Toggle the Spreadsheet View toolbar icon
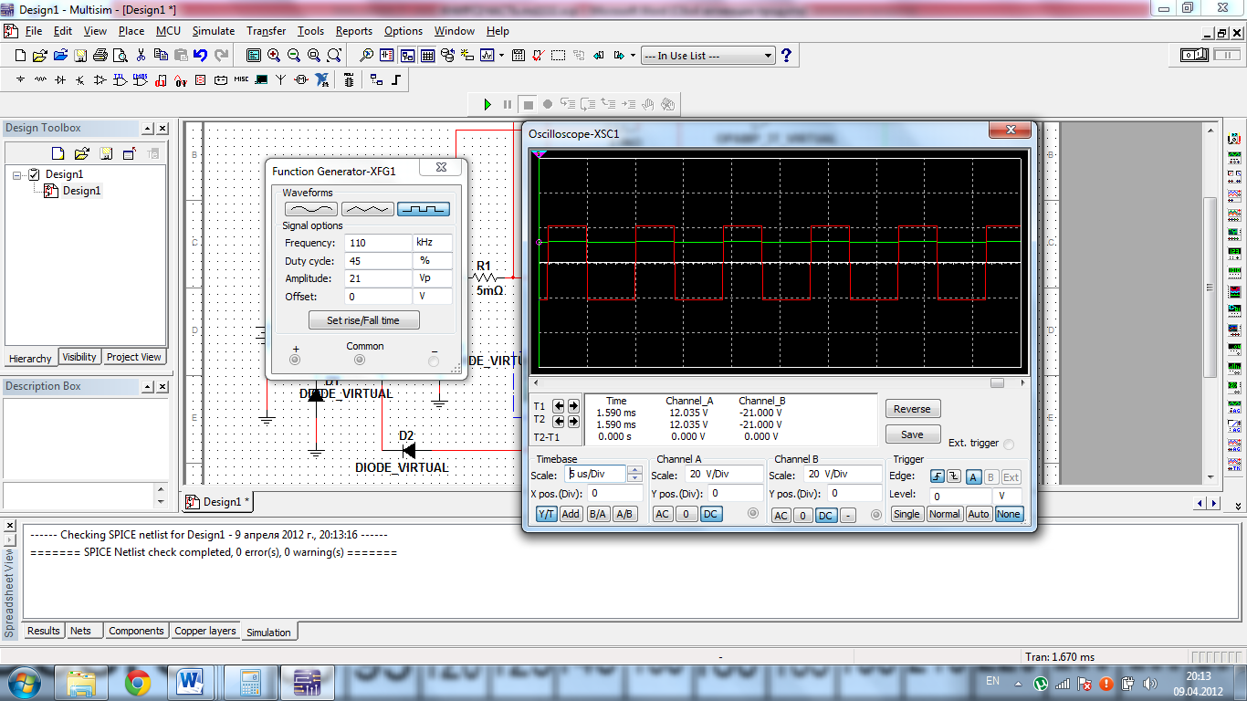This screenshot has height=701, width=1247. click(x=427, y=55)
